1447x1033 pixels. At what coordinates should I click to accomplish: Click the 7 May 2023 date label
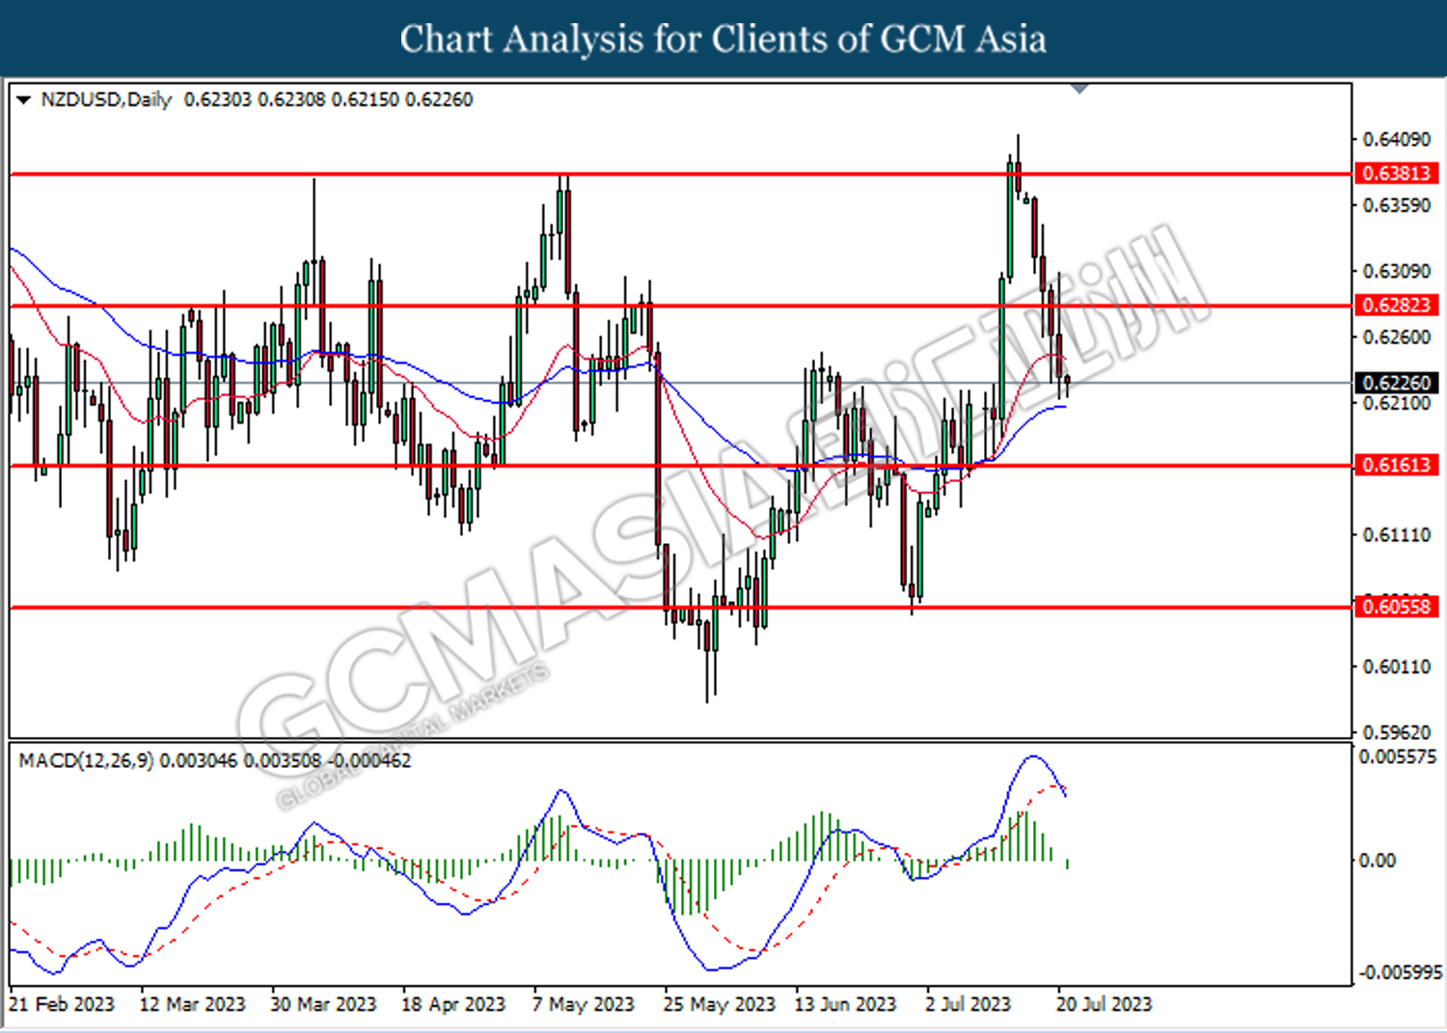(x=584, y=1004)
